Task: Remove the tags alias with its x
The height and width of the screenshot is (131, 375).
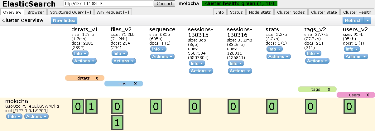Action: [329, 89]
